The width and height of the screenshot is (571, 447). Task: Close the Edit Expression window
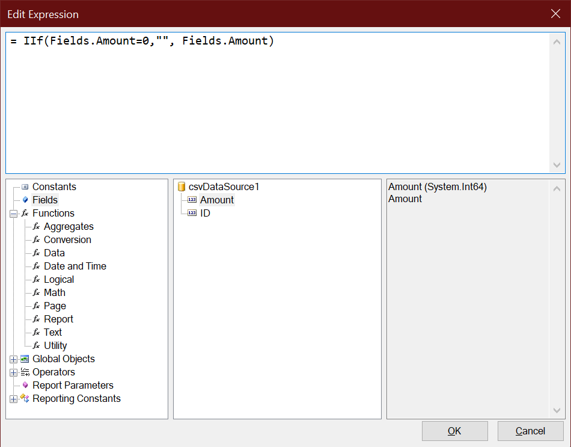(556, 14)
